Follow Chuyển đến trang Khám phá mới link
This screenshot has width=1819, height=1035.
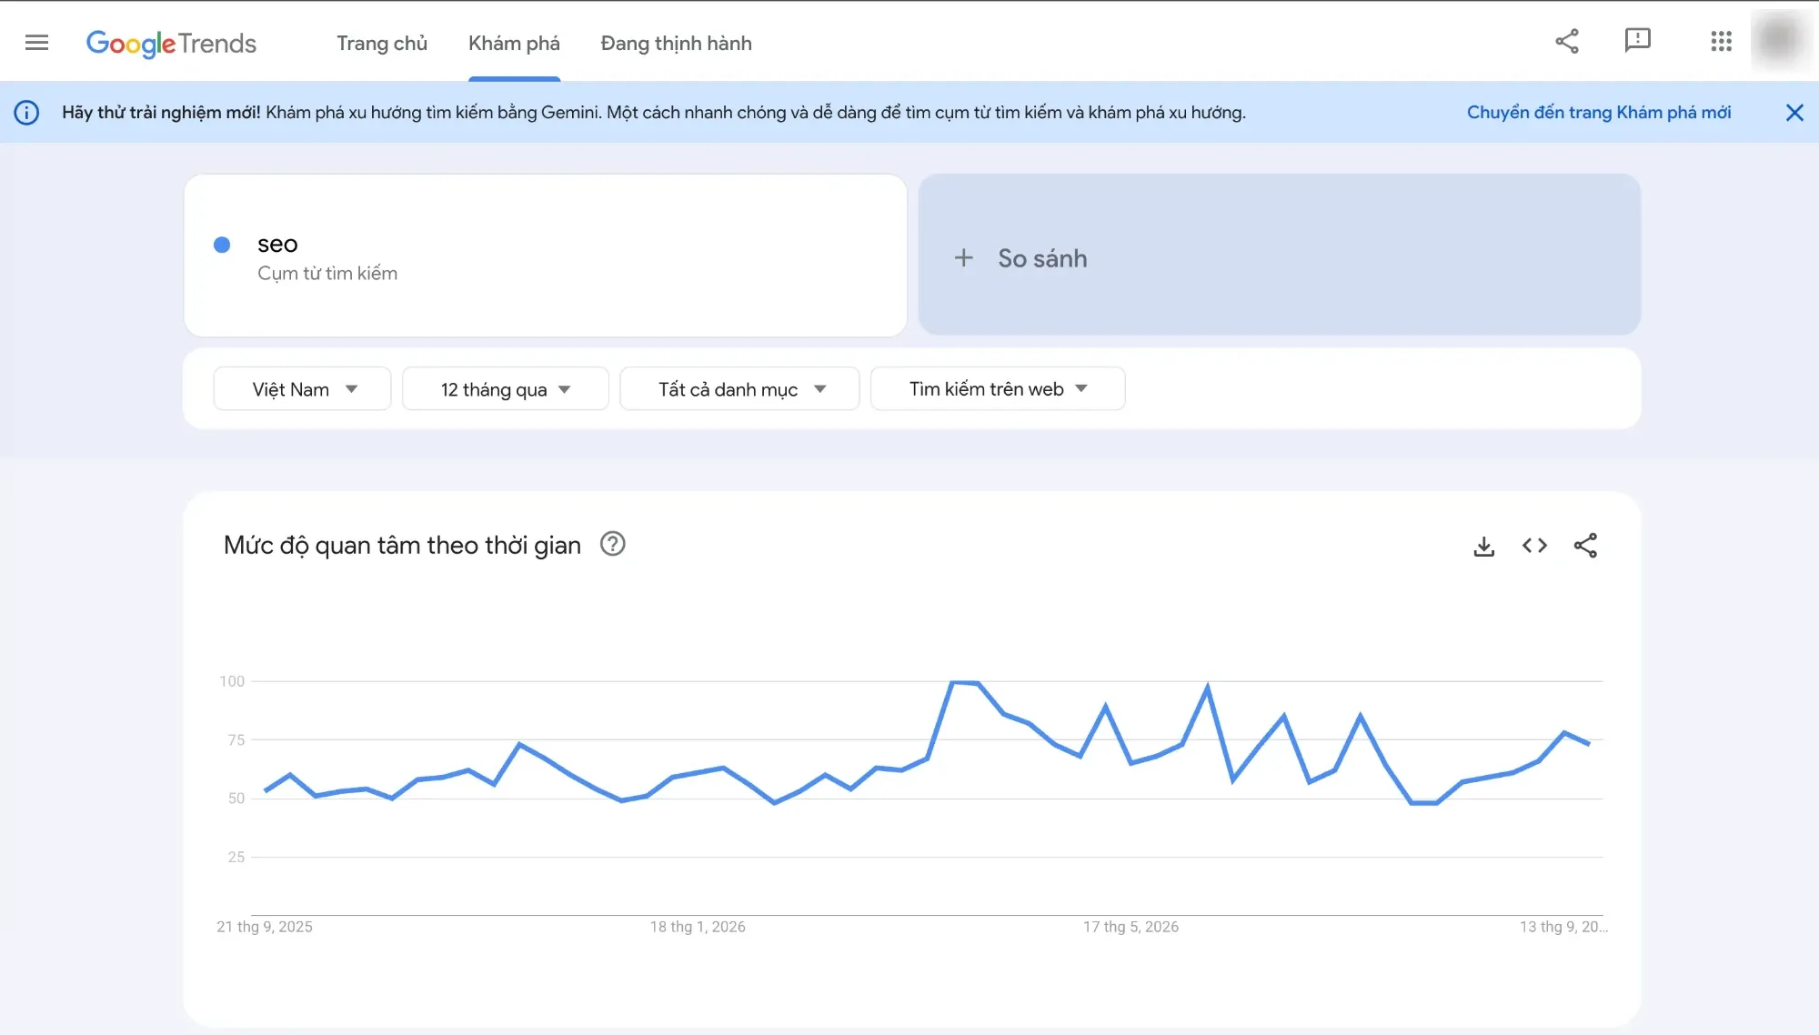[x=1598, y=112]
